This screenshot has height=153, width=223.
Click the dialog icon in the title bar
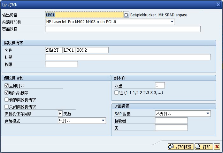4,4
